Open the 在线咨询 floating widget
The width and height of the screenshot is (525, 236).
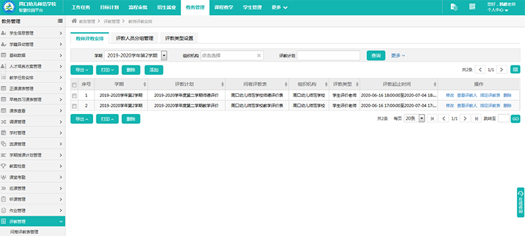(x=521, y=203)
